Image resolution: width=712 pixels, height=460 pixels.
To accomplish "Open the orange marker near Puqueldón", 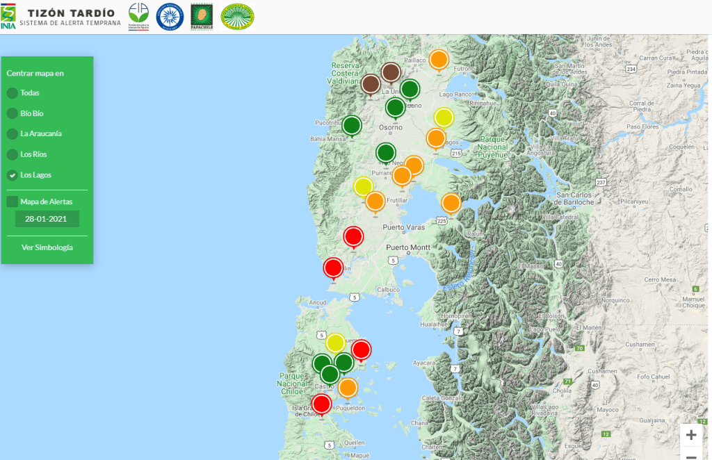I will pos(347,388).
